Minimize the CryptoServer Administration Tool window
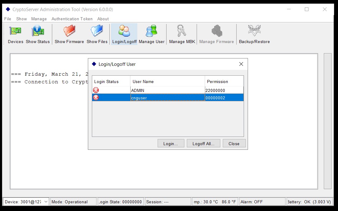 pyautogui.click(x=289, y=9)
